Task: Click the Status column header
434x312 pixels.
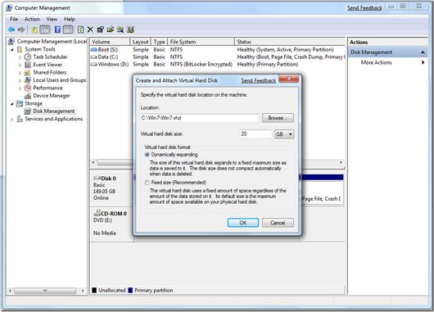Action: click(290, 42)
